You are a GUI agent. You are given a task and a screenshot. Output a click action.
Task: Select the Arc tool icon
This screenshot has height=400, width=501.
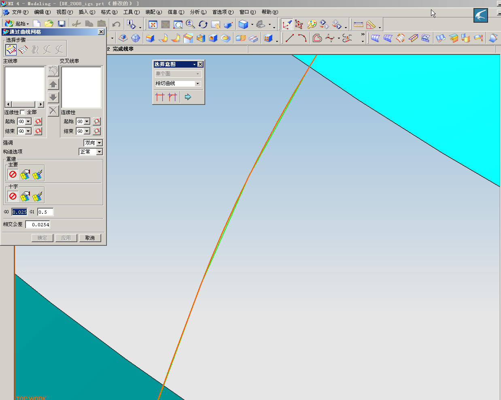(x=302, y=38)
